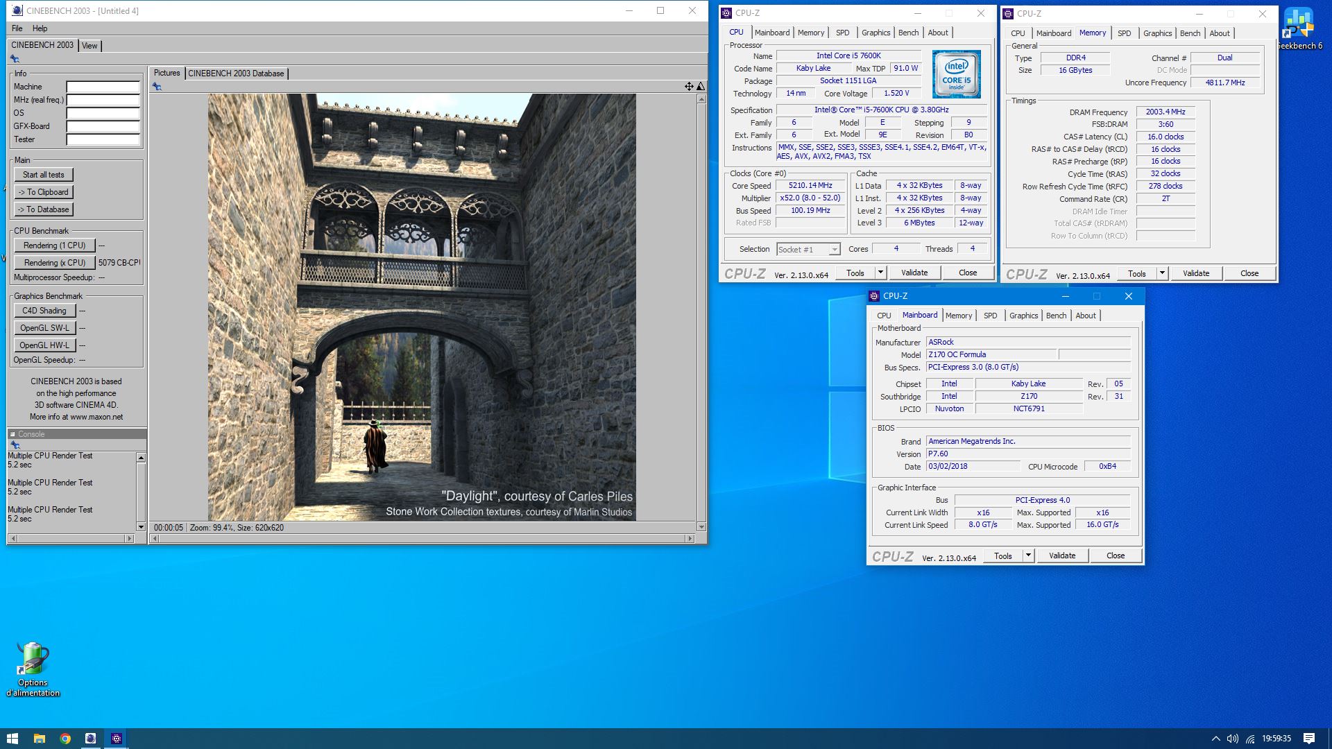
Task: Open the Bench tab in the CPU-Z Memory window
Action: 1190,33
